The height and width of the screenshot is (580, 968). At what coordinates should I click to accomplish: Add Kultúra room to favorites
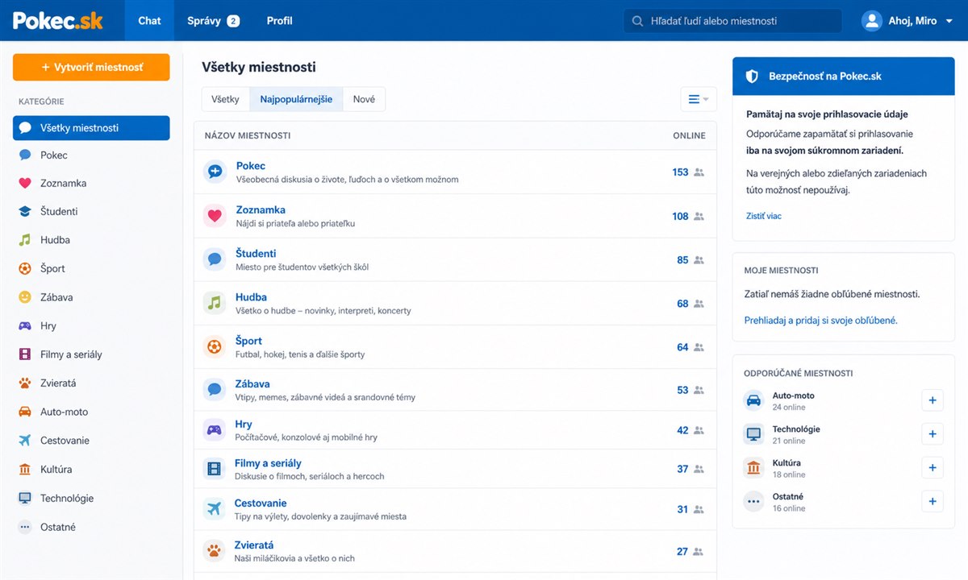point(932,468)
